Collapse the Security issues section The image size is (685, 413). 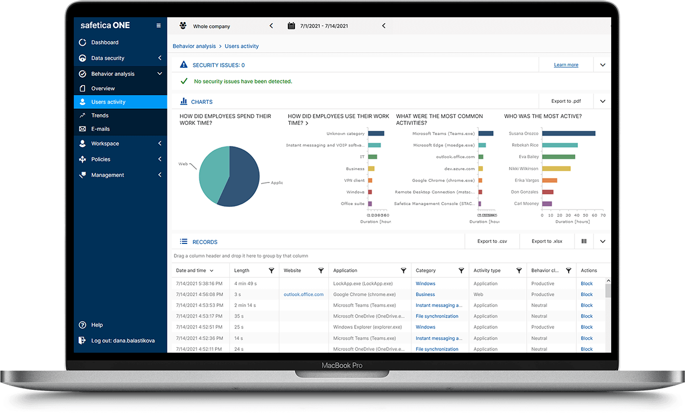coord(603,65)
